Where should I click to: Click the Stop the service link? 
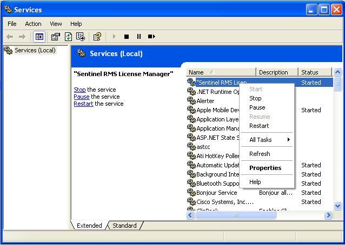(79, 90)
